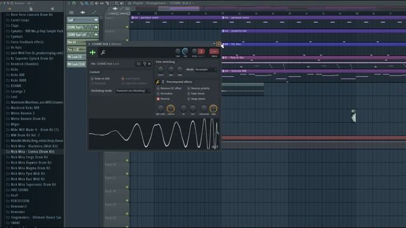Screen dimensions: 406x228
Task: Click the speaker icon at the browser top
Action: [x=52, y=8]
